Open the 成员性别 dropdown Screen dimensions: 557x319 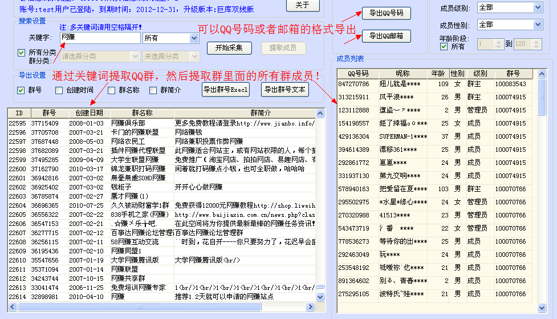[510, 25]
